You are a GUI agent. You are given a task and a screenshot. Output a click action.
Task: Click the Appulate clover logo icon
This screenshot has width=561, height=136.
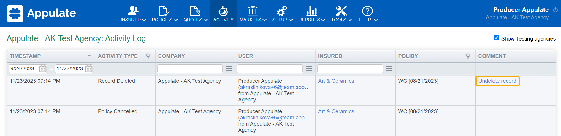click(15, 14)
